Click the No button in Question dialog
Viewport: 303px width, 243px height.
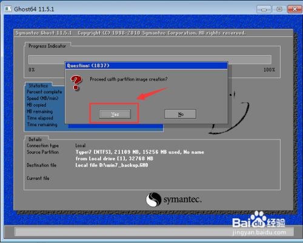coord(180,114)
